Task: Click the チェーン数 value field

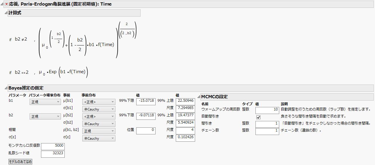Action: click(267, 131)
